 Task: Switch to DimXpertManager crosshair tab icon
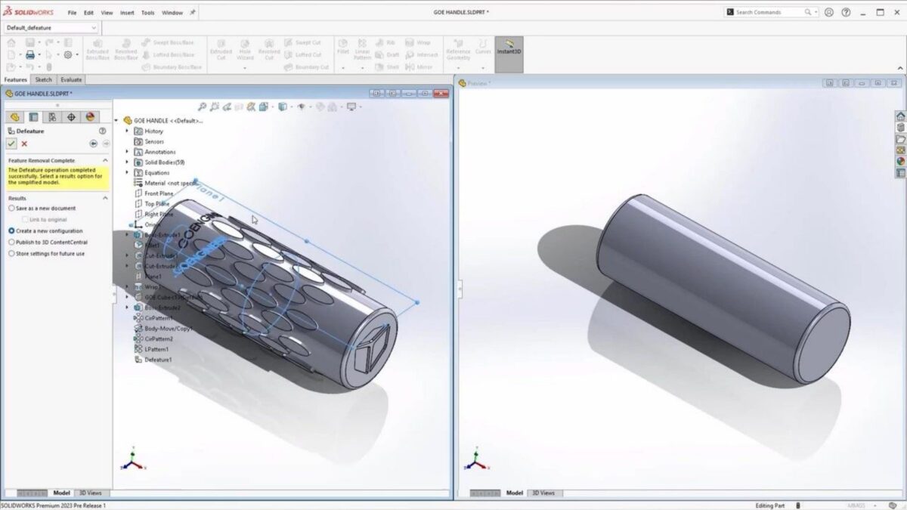point(71,117)
